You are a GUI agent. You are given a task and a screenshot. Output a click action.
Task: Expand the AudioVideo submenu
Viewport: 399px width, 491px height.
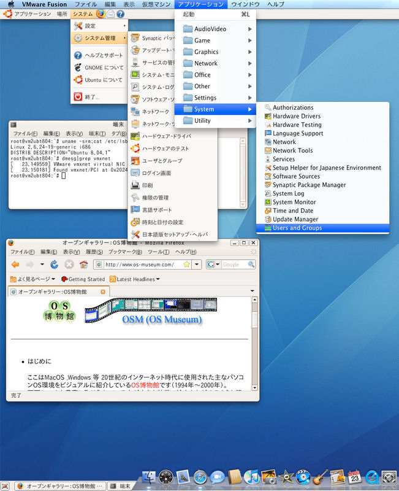(x=215, y=29)
